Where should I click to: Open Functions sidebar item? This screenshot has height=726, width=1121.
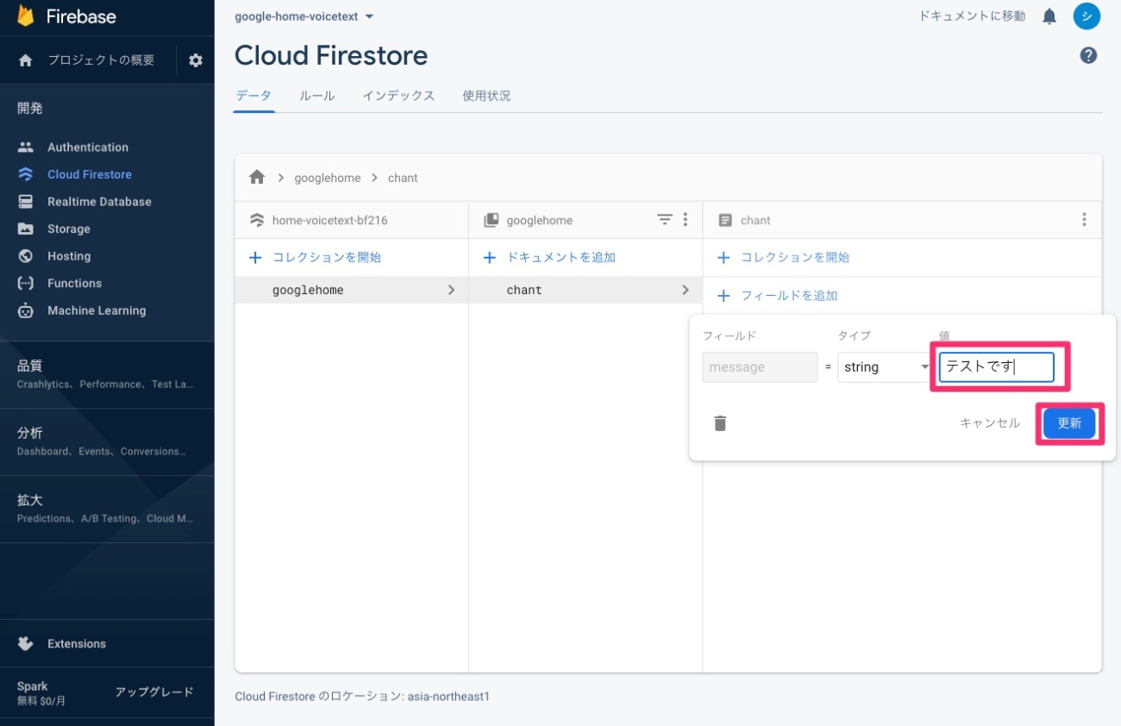[74, 284]
